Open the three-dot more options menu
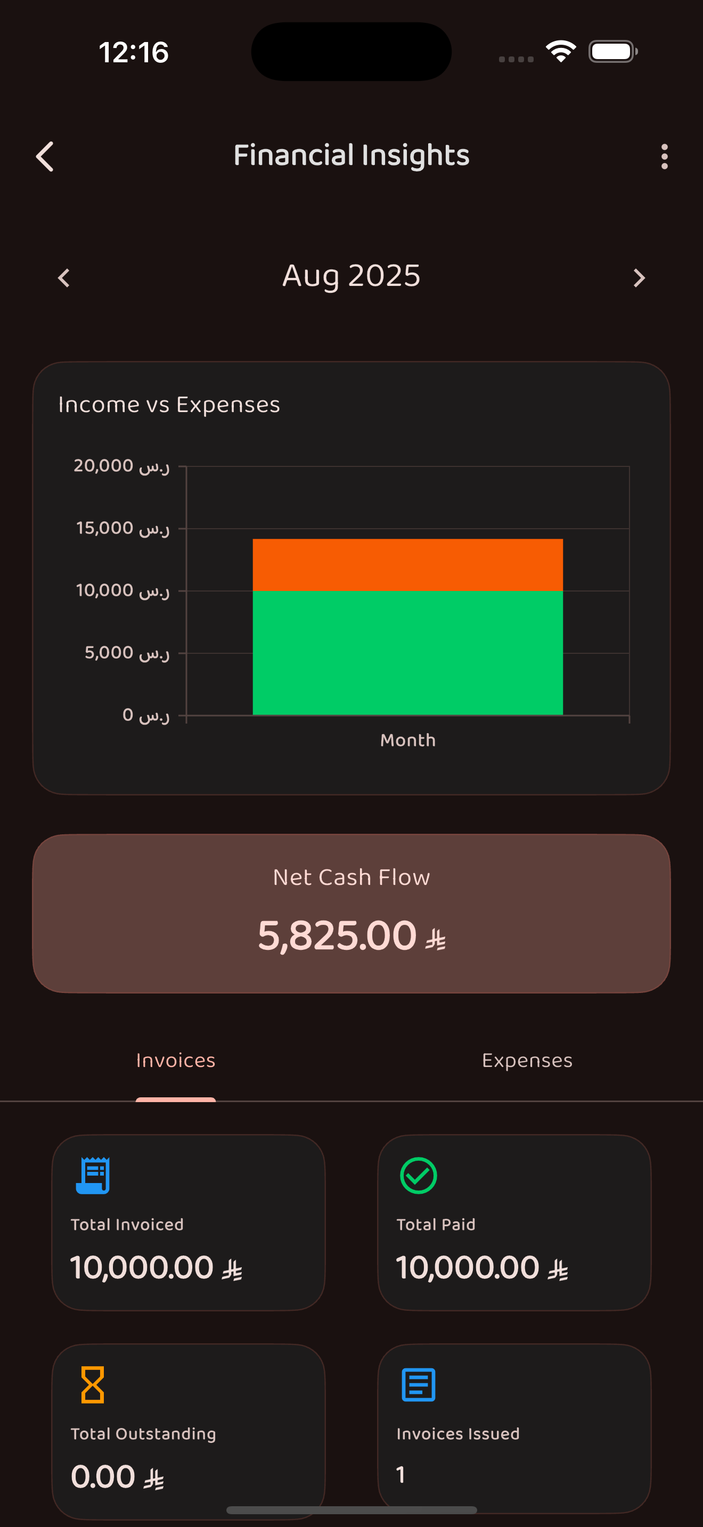The width and height of the screenshot is (703, 1527). pos(664,157)
